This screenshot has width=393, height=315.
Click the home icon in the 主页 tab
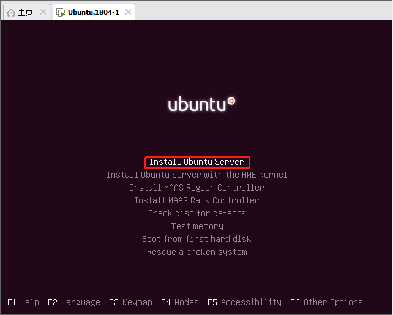(x=11, y=12)
